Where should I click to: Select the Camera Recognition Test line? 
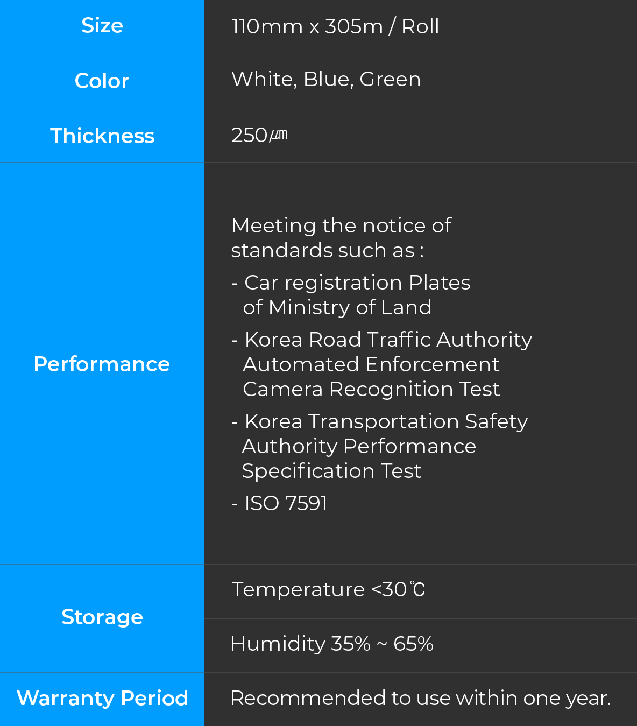[x=371, y=389]
